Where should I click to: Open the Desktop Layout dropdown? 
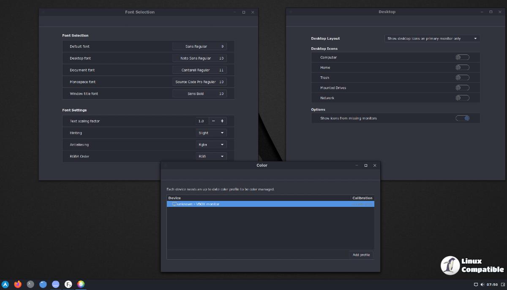coord(432,38)
